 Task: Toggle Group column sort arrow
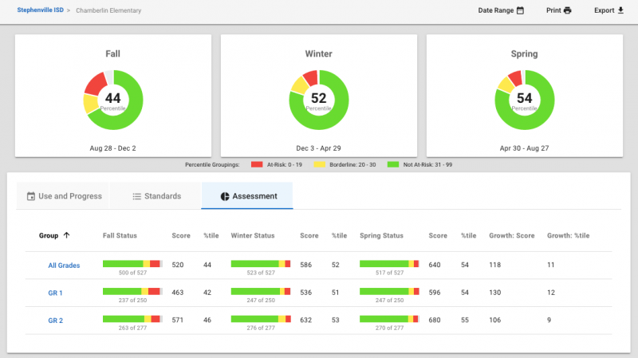click(x=67, y=235)
